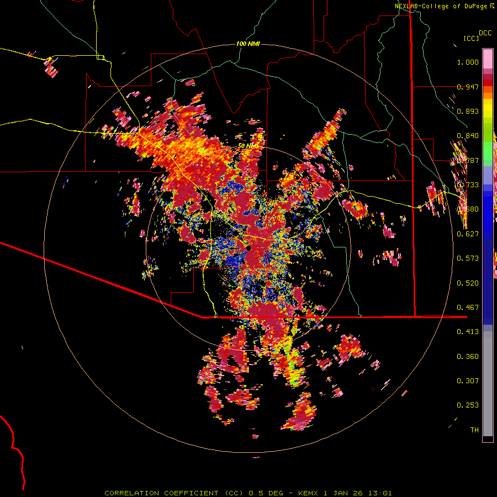Image resolution: width=497 pixels, height=497 pixels.
Task: Click the 0.680 legend value
Action: coord(468,209)
